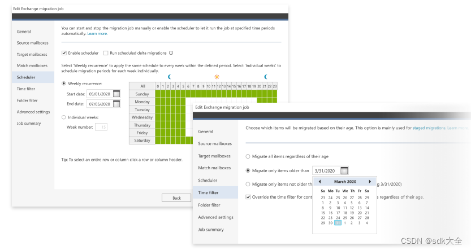
Task: Select the Wednesday row header
Action: click(142, 117)
